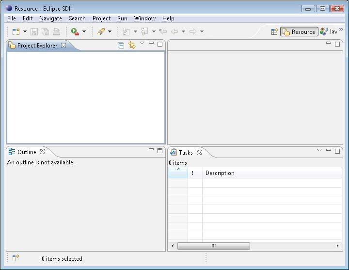Open the Search flashlight dropdown arrow
349x270 pixels.
click(x=110, y=32)
